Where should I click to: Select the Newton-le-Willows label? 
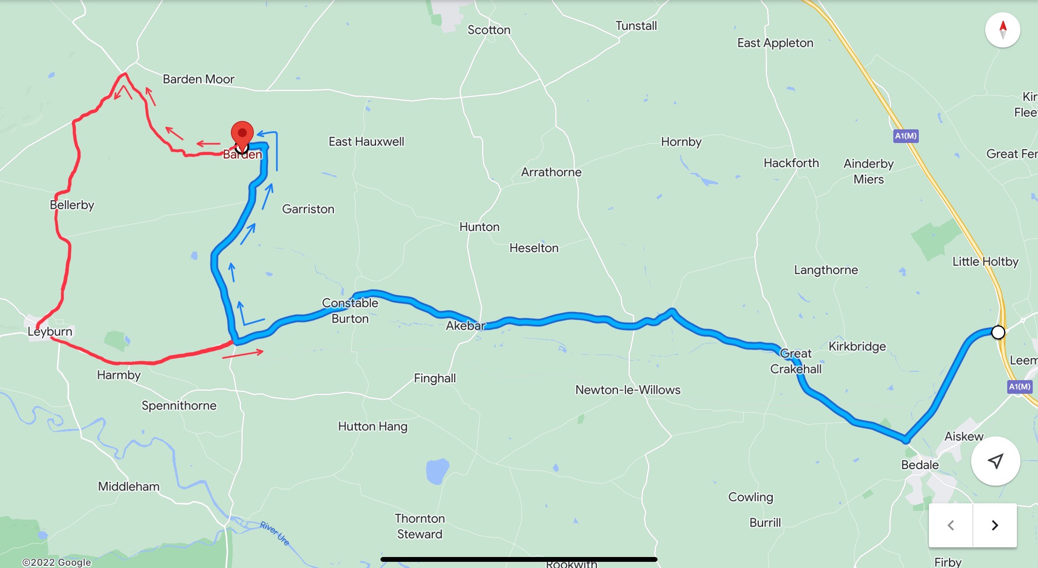coord(628,390)
